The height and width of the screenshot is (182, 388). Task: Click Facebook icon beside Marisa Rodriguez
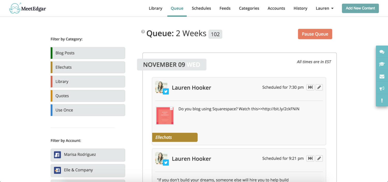(57, 155)
